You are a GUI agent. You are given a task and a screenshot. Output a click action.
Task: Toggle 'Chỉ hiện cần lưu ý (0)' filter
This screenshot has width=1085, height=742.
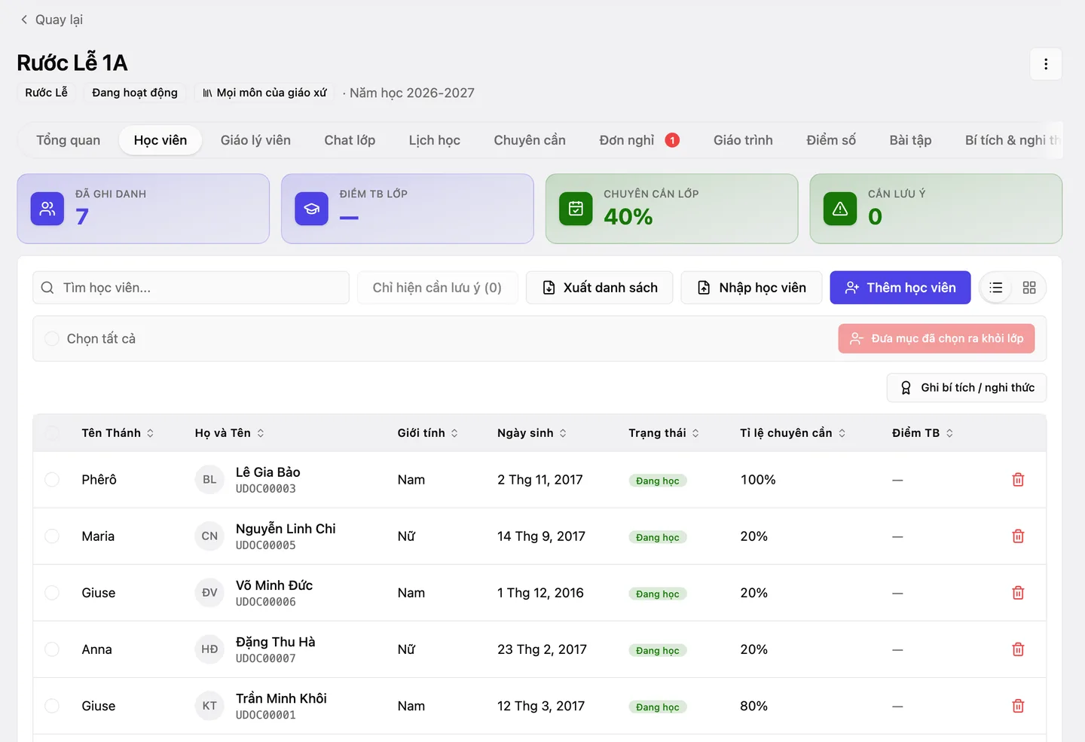(x=437, y=288)
